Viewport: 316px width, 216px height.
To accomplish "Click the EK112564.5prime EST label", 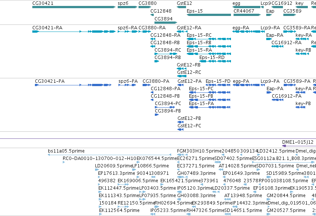I will point(119,210).
